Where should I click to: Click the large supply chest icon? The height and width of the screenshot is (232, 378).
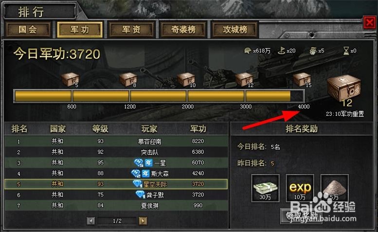click(x=344, y=89)
